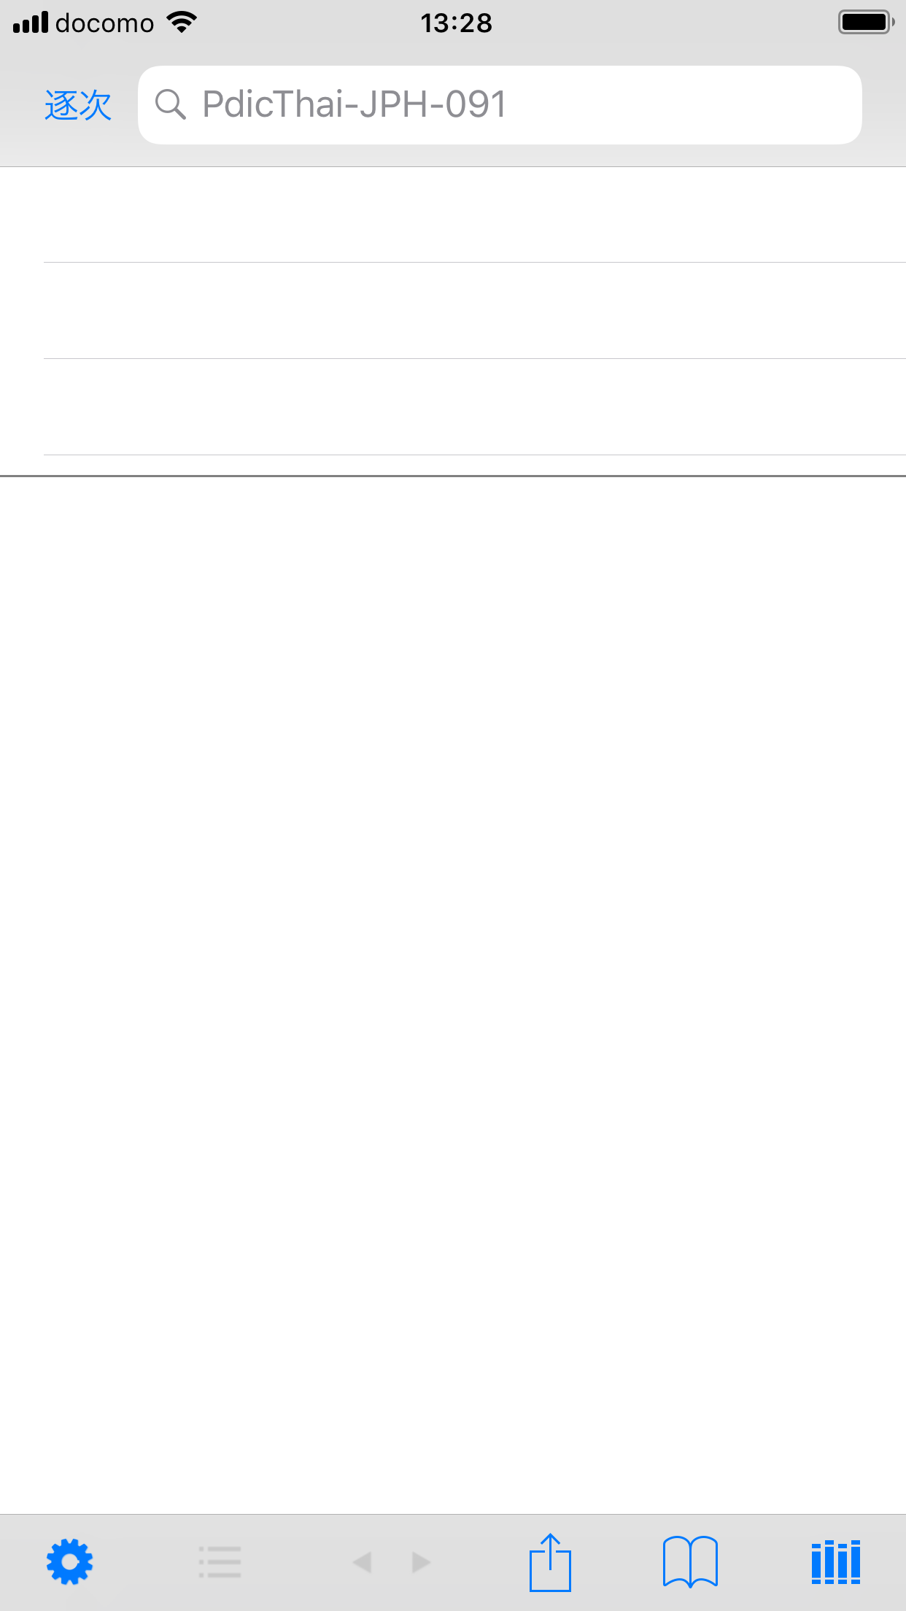Go back with the left triangle arrow
The width and height of the screenshot is (906, 1611).
click(362, 1562)
